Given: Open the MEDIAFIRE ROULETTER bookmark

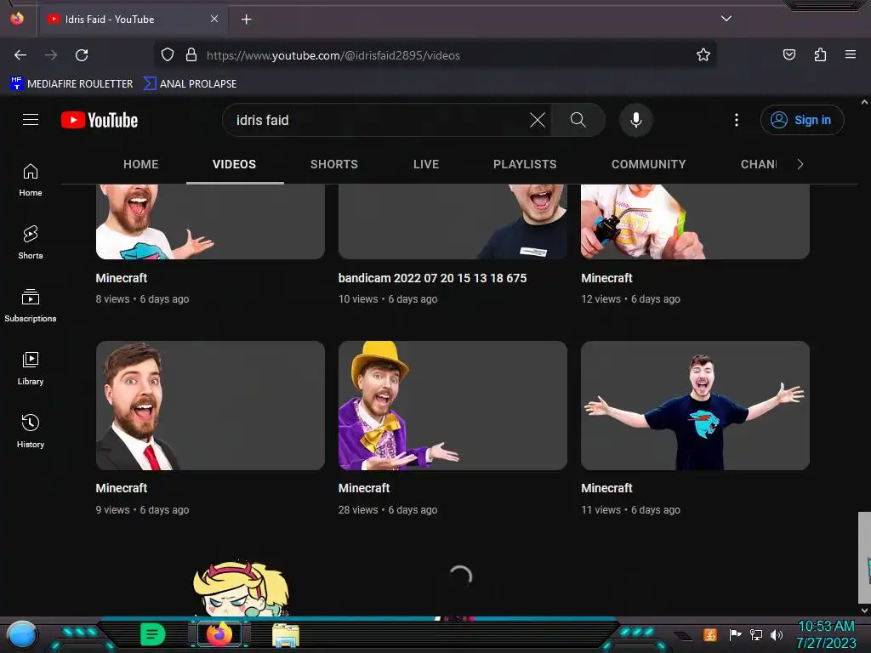Looking at the screenshot, I should (x=71, y=84).
